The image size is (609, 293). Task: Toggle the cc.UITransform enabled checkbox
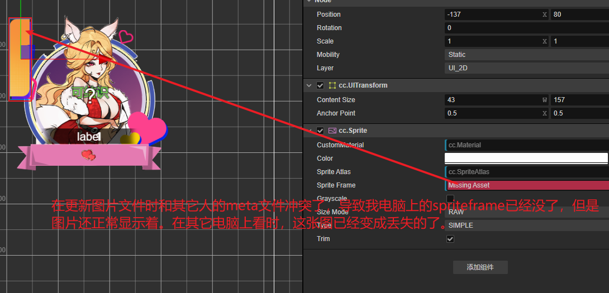[x=320, y=85]
